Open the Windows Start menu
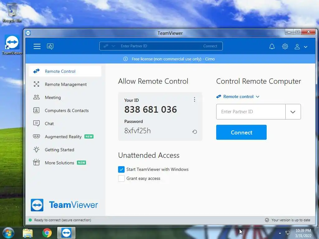319x239 pixels. click(8, 233)
